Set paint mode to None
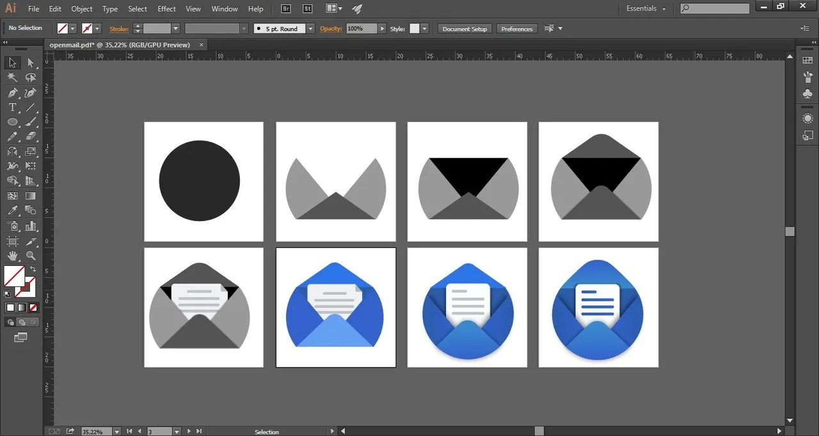 click(32, 308)
